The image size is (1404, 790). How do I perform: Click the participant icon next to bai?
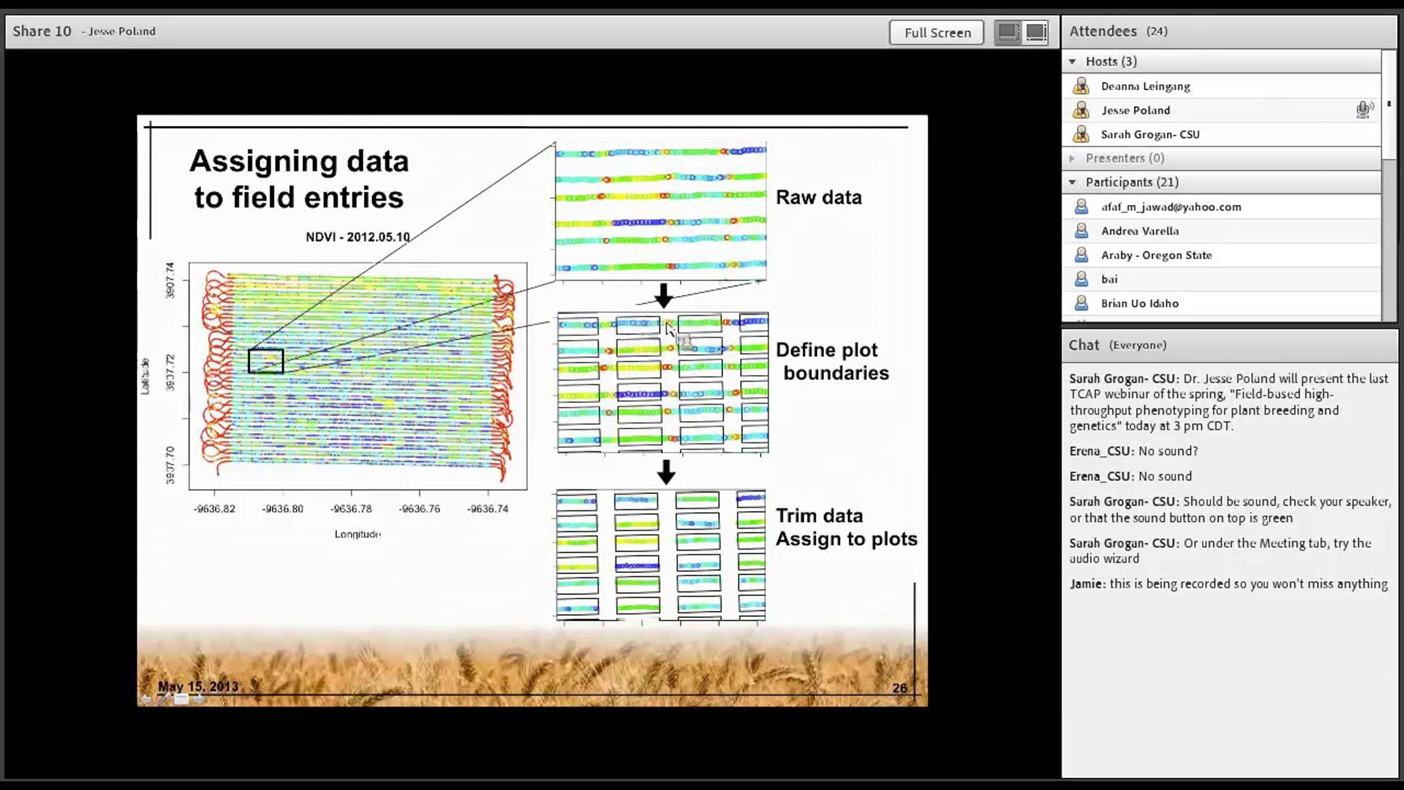point(1081,279)
